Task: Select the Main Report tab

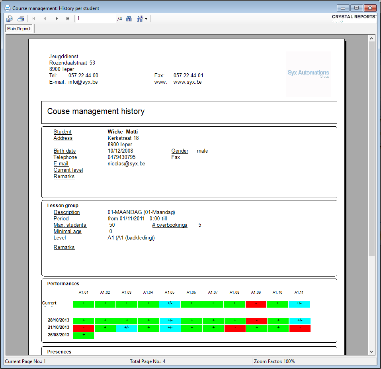Action: point(19,29)
